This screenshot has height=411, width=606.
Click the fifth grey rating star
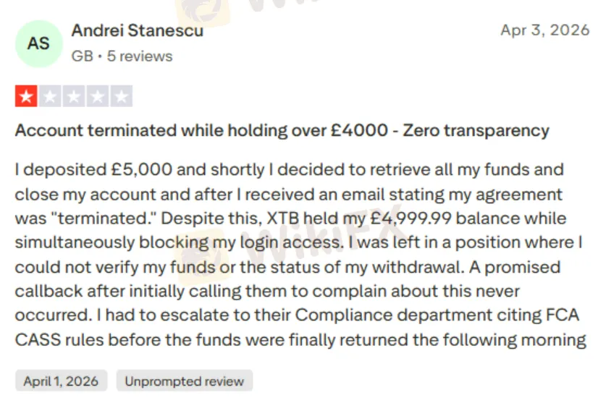(x=122, y=96)
